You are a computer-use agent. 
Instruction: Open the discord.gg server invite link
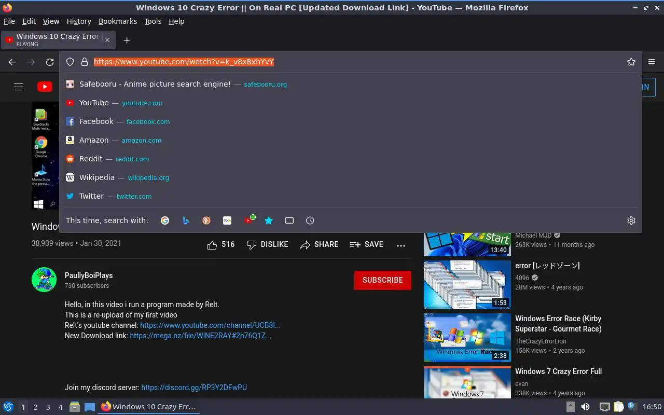point(194,388)
